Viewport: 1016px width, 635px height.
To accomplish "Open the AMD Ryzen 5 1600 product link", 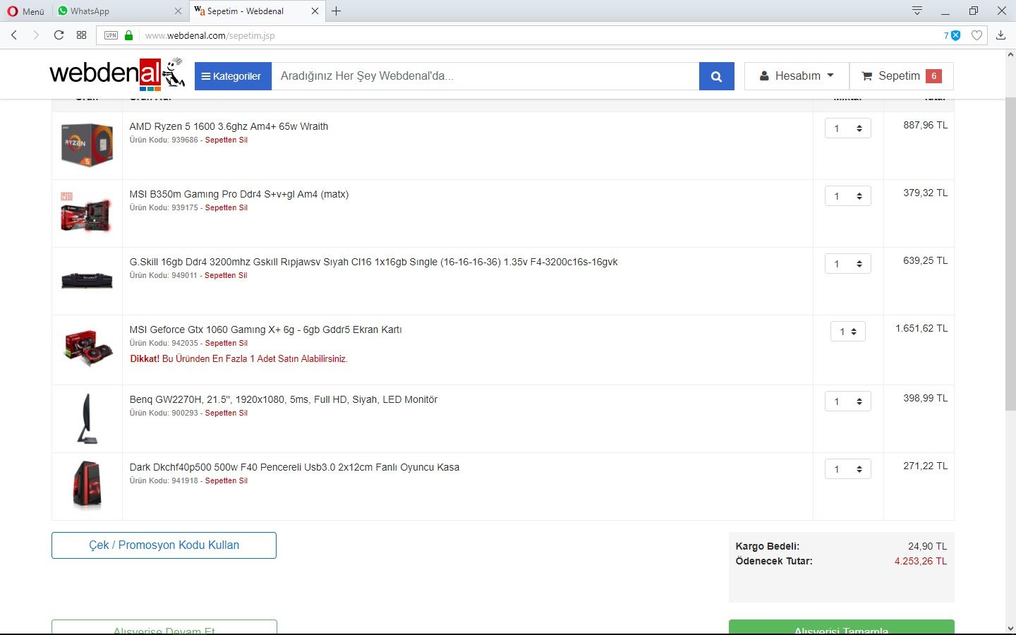I will [229, 126].
